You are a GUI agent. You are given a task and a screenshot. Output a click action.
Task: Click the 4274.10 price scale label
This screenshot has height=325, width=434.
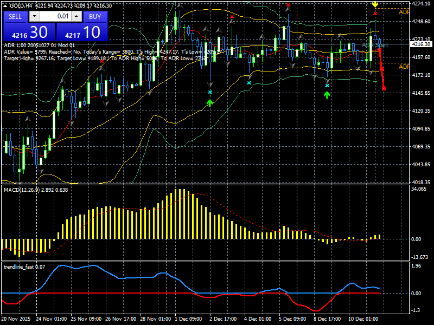click(421, 4)
